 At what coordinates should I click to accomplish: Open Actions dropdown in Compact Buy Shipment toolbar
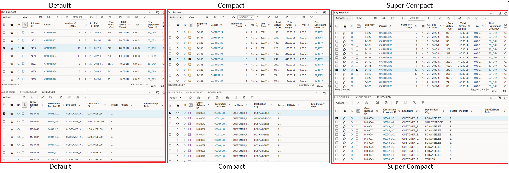(x=175, y=17)
